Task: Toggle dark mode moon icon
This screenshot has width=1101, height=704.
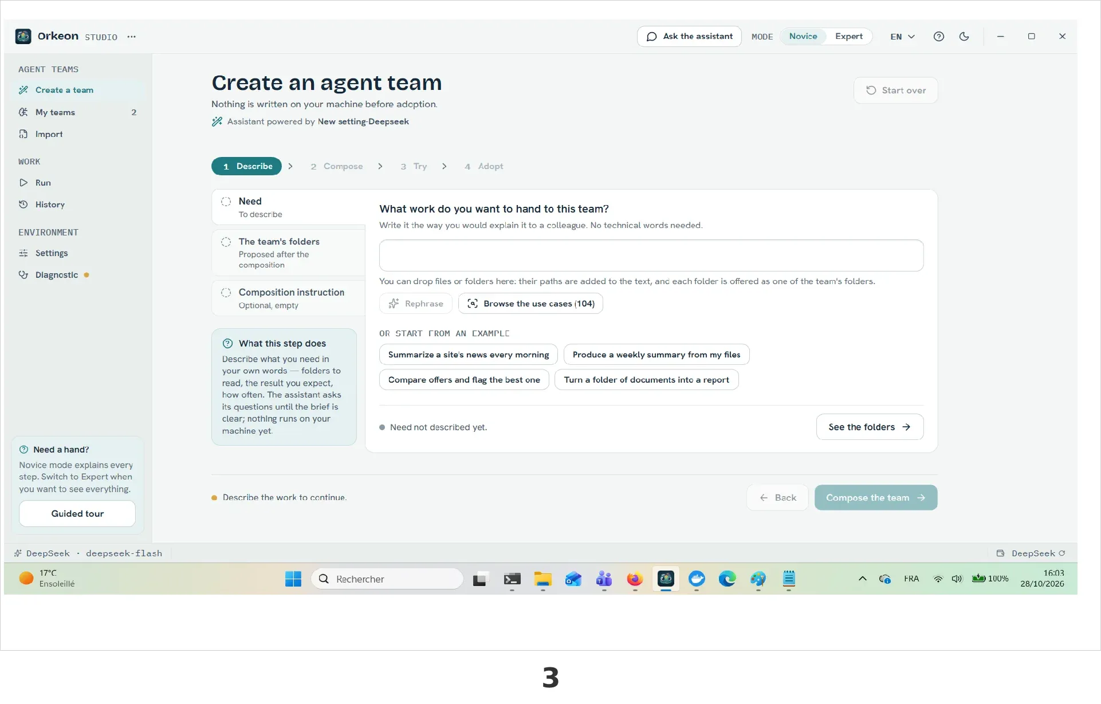Action: tap(964, 36)
